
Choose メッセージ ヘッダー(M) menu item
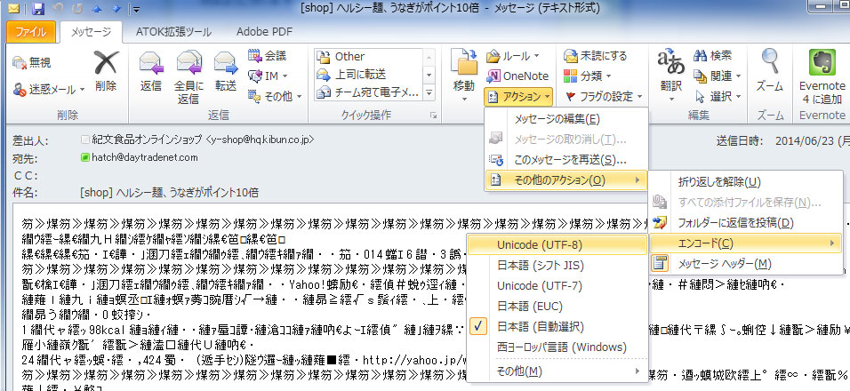pyautogui.click(x=745, y=264)
